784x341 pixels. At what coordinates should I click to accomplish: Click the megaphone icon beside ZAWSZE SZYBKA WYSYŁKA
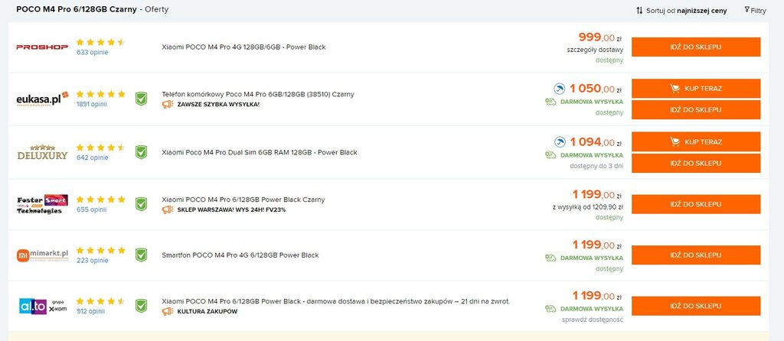168,104
